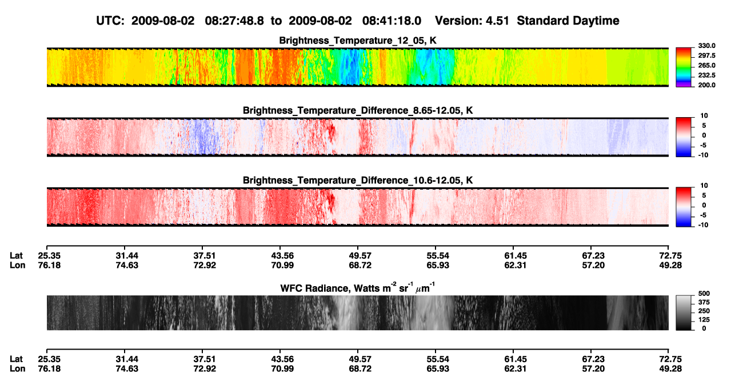Viewport: 743px width, 381px height.
Task: Click the WFC Radiance grayscale image strip
Action: click(x=357, y=313)
